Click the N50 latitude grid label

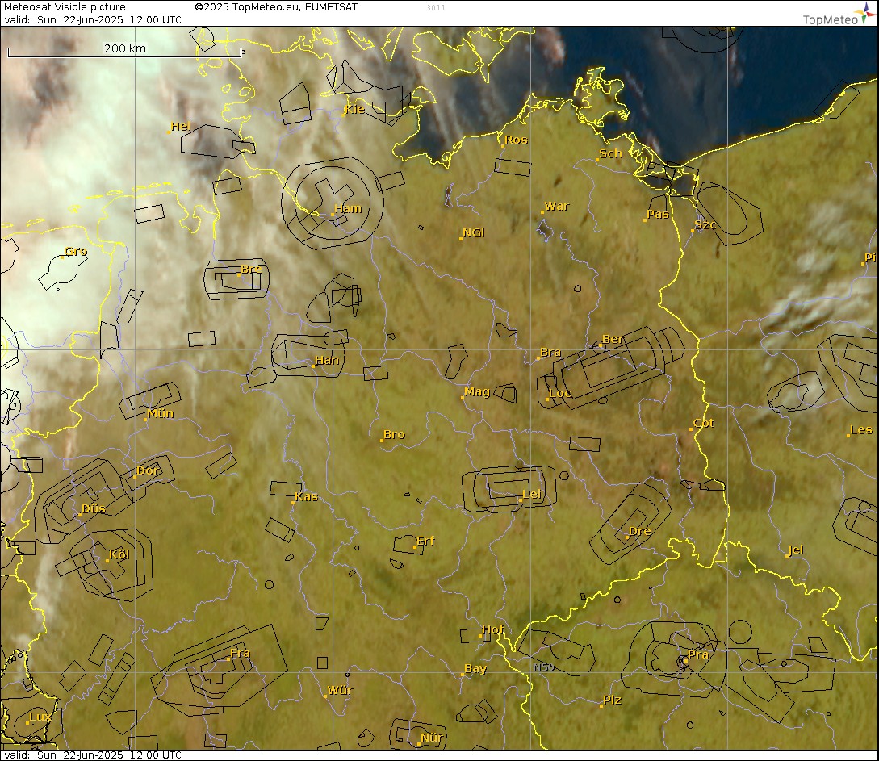click(544, 667)
